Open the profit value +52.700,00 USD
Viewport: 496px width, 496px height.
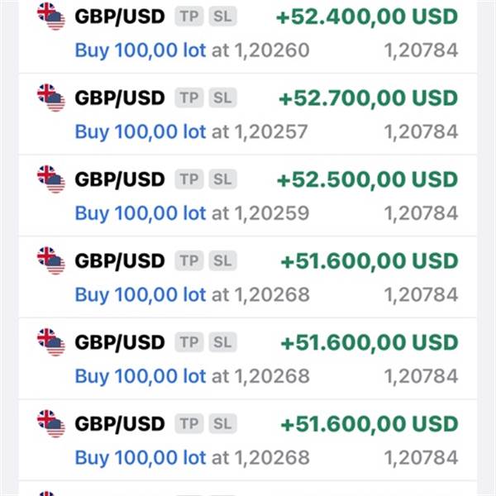tap(369, 98)
